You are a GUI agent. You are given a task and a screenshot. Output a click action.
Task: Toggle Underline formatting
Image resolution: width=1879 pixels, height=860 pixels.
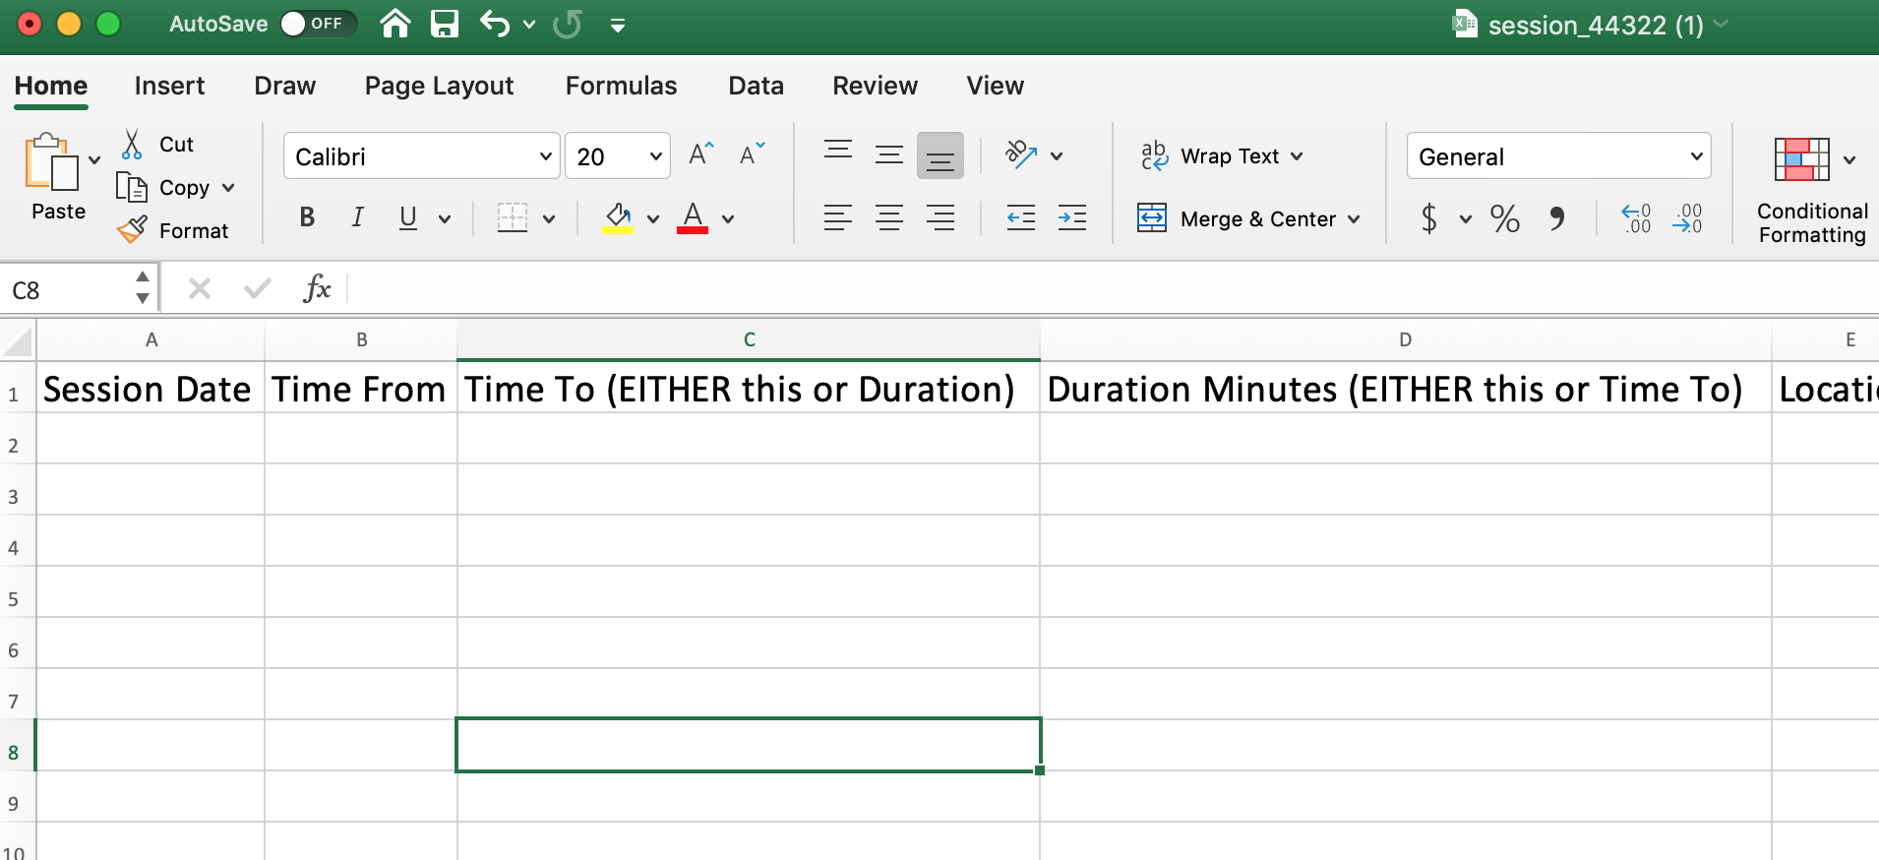click(408, 217)
